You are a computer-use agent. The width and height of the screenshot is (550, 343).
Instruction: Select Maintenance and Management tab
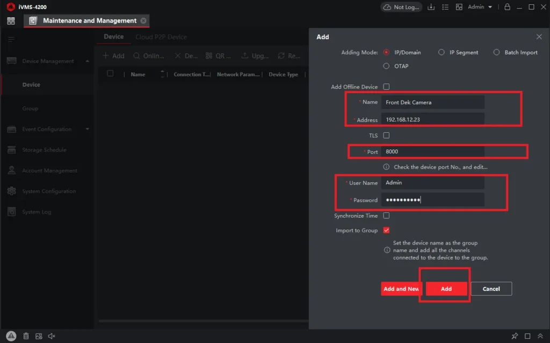click(86, 21)
